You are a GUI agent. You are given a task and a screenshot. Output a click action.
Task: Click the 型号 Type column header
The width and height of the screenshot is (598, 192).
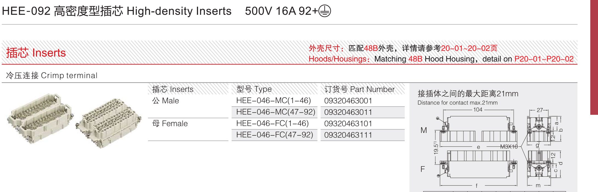point(254,89)
